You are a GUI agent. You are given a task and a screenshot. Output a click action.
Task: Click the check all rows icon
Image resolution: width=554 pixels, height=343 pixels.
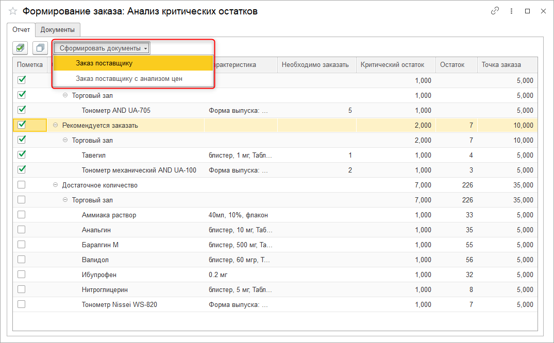pos(20,48)
